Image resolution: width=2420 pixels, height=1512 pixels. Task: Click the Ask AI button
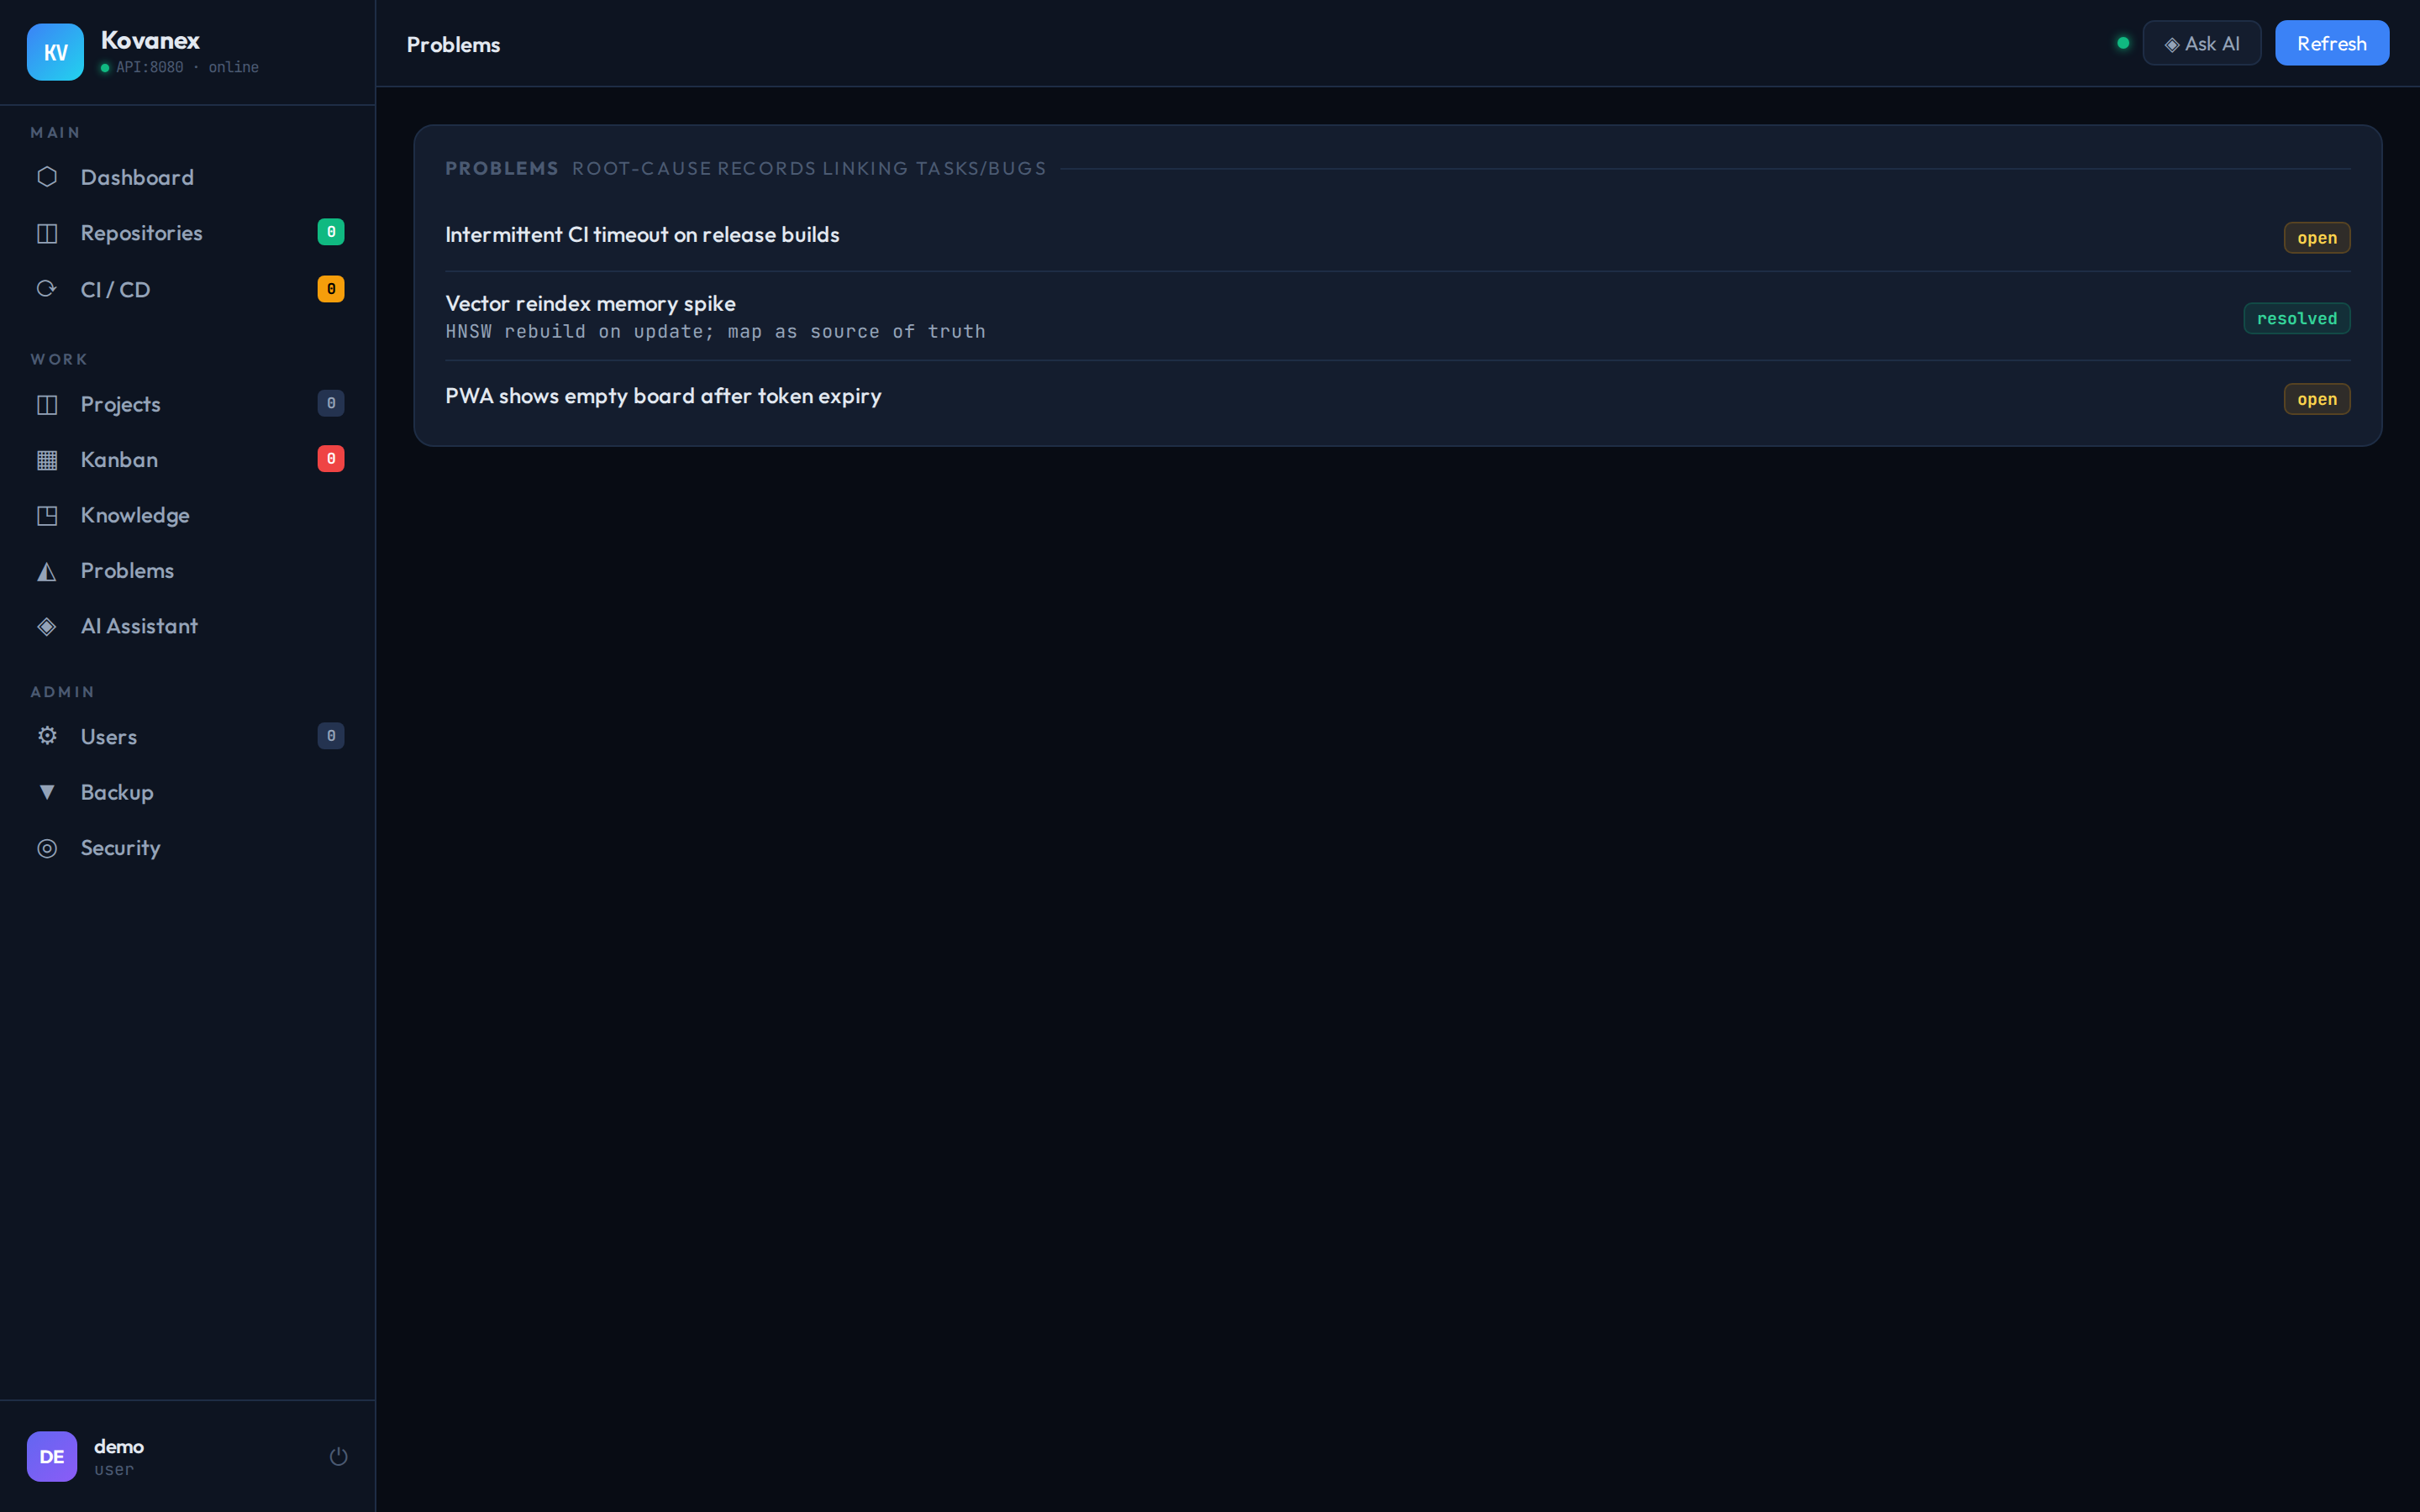click(2201, 43)
